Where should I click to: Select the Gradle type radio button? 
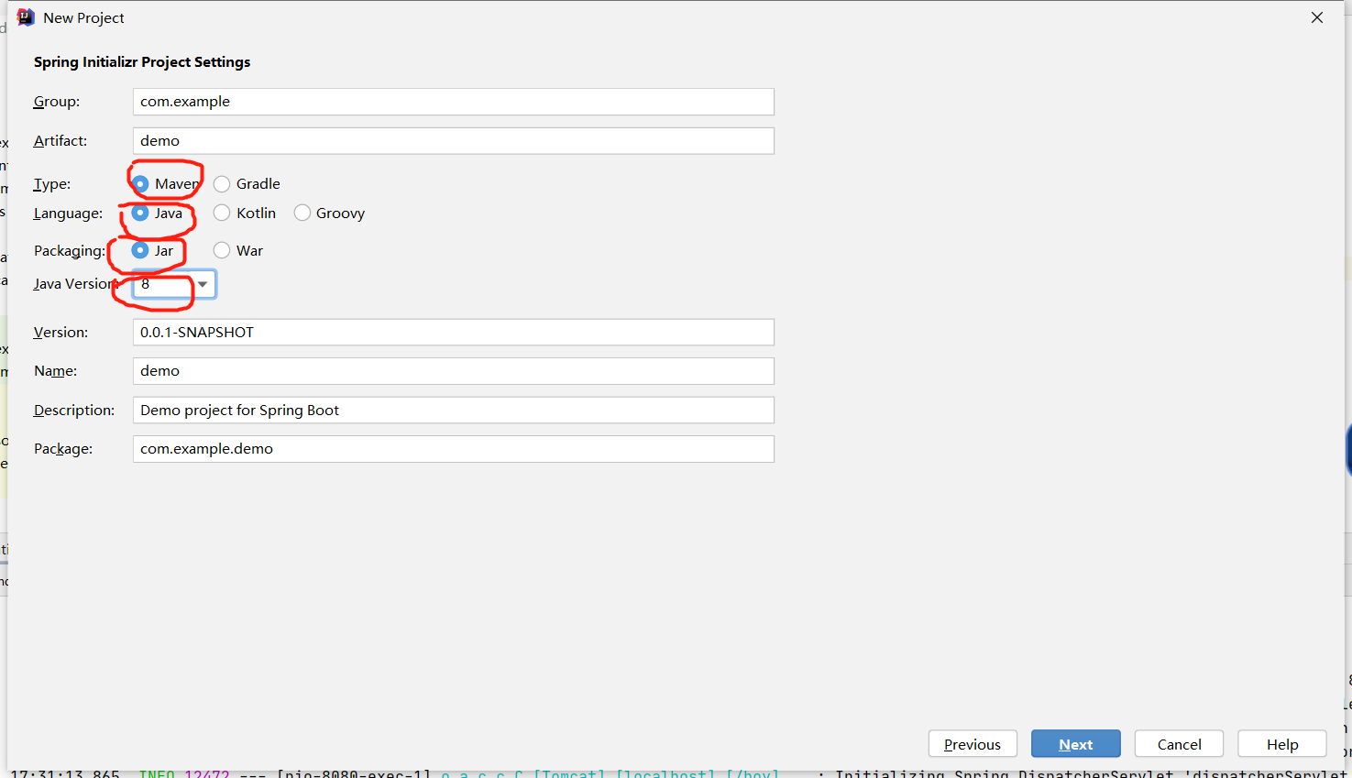pyautogui.click(x=222, y=184)
